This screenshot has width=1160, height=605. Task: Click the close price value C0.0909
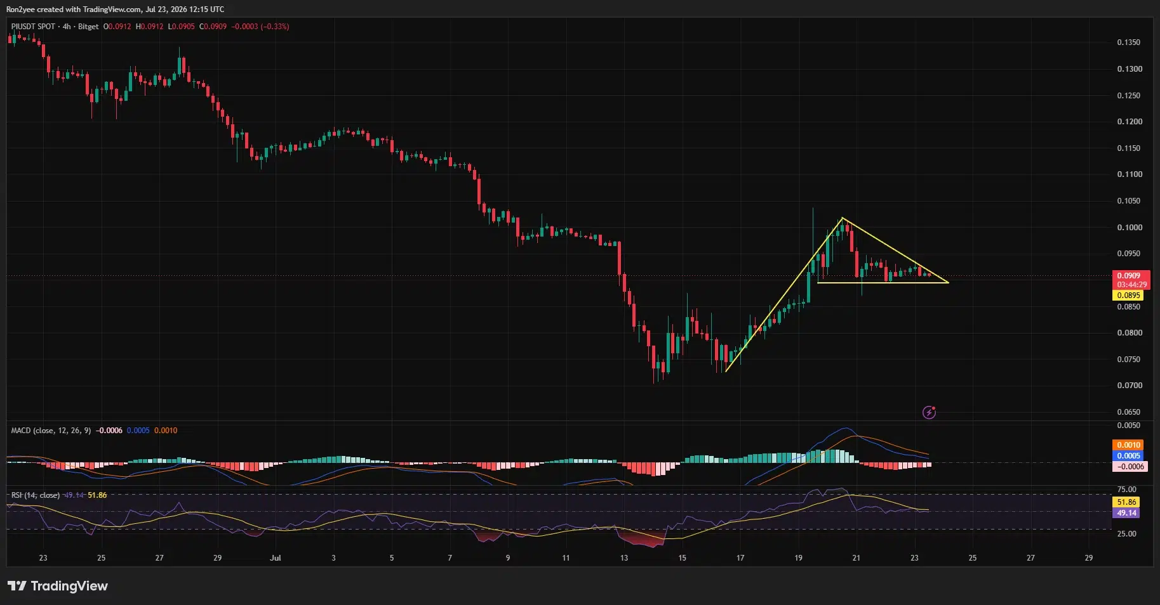[x=213, y=27]
